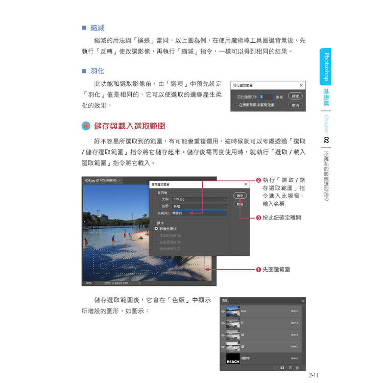Click the save selection as channel icon

pos(282,367)
